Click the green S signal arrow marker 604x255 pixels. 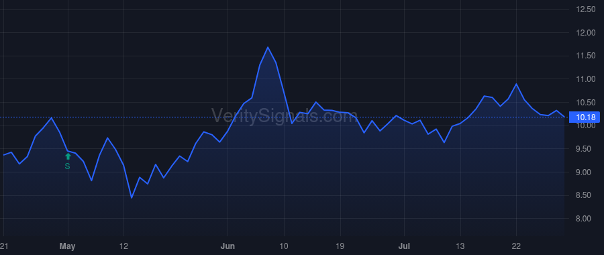tap(68, 162)
